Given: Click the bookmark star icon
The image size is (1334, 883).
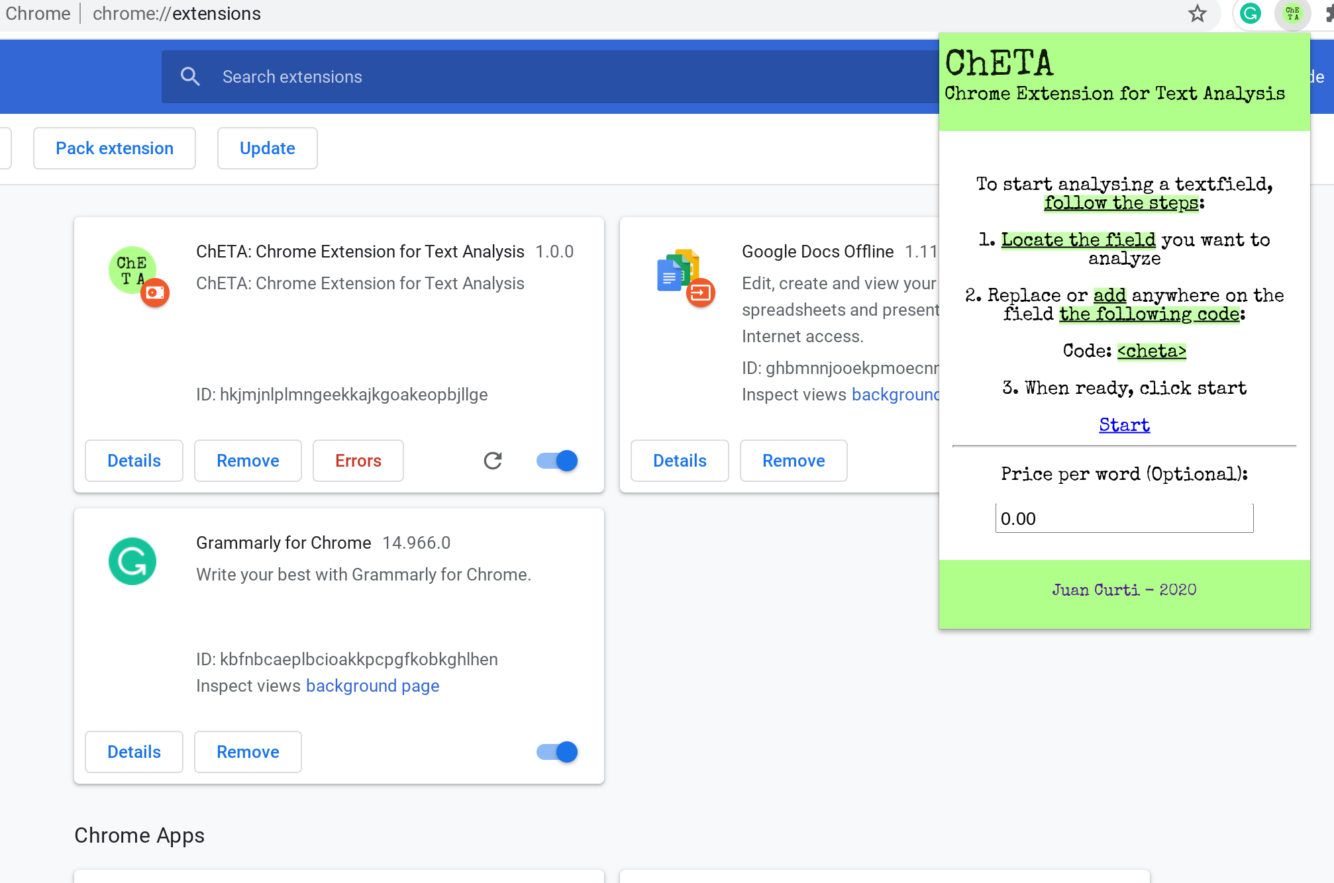Looking at the screenshot, I should [1197, 14].
